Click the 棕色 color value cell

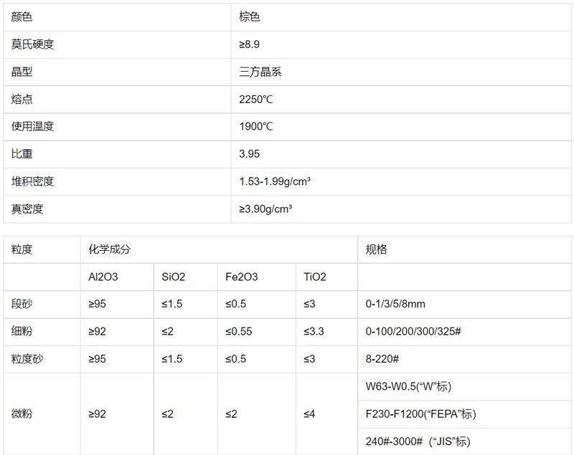[x=250, y=17]
